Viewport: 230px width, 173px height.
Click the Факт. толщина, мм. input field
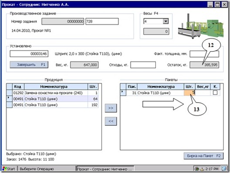coord(204,54)
